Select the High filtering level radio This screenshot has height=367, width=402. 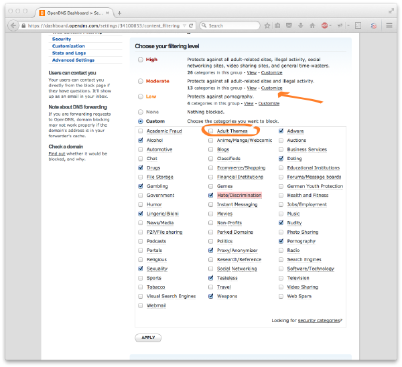coord(141,60)
